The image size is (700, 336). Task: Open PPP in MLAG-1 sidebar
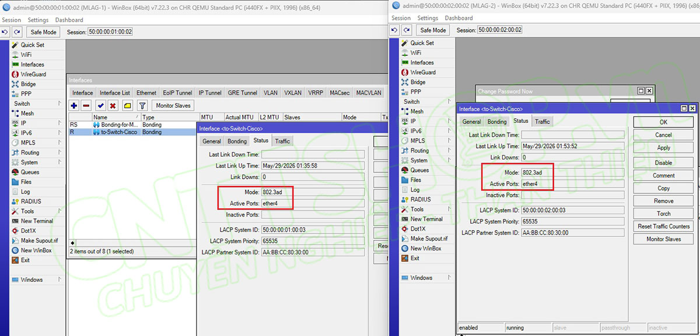(26, 94)
